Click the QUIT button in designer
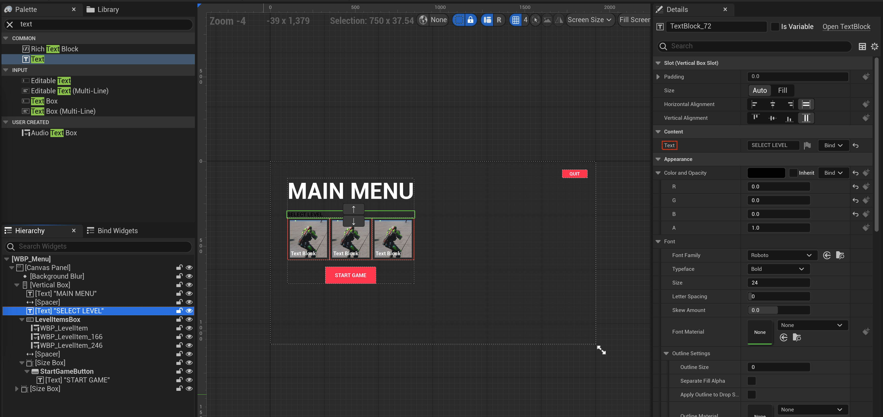The width and height of the screenshot is (883, 417). [x=574, y=174]
